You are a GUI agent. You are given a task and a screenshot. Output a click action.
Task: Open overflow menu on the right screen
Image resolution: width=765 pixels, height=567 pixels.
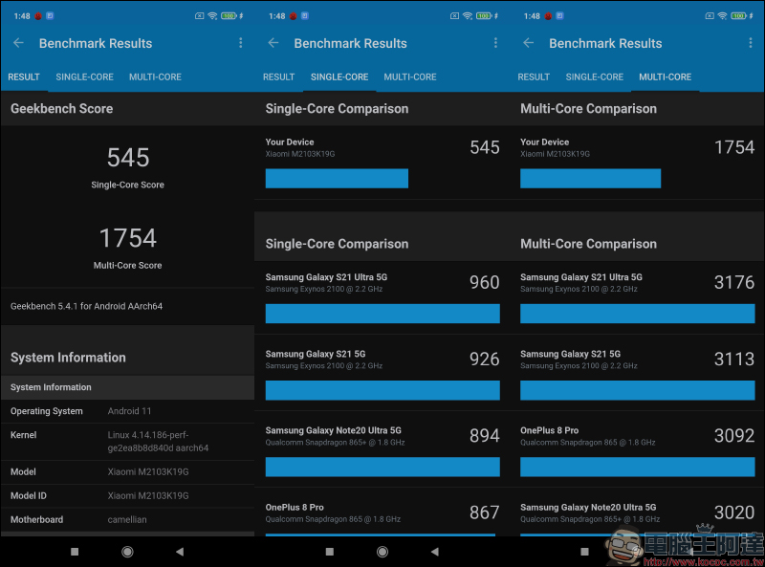(x=751, y=43)
